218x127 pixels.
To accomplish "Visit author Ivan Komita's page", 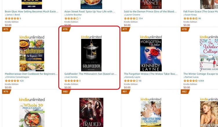I will [72, 77].
